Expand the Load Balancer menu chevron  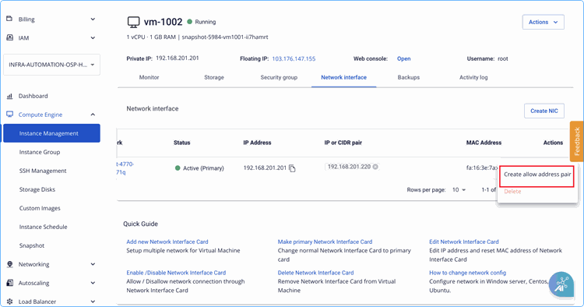[93, 302]
